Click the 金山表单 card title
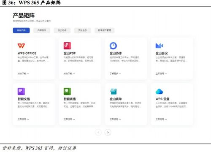 [116, 99]
